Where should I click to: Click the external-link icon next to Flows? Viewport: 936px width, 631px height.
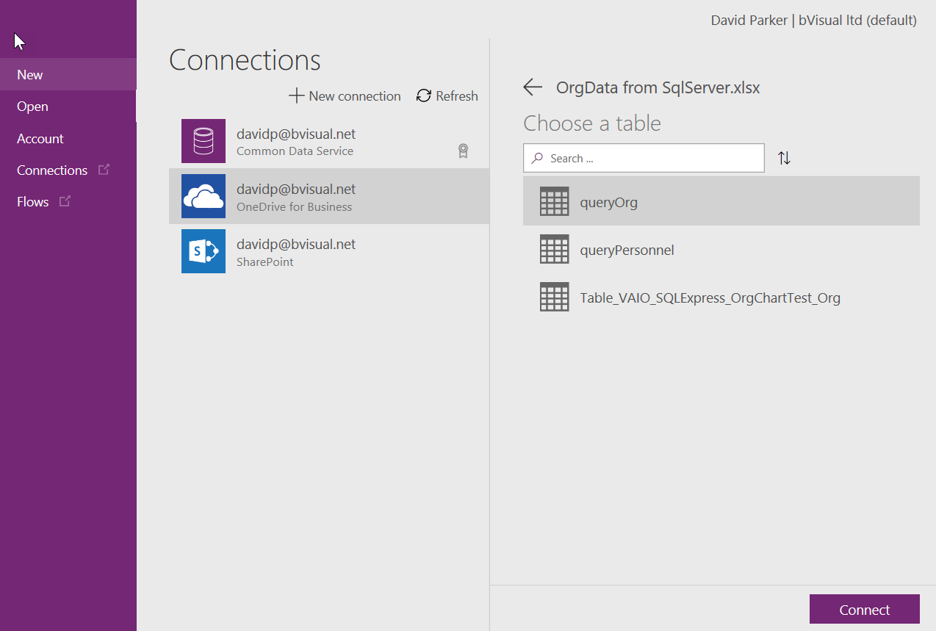tap(65, 201)
